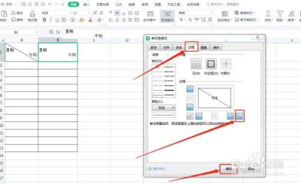The height and width of the screenshot is (184, 301).
Task: Click the Paste clipboard icon
Action: click(4, 14)
